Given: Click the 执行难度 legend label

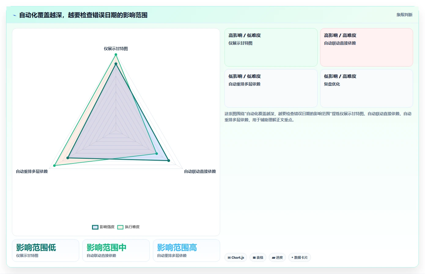Looking at the screenshot, I should pos(132,227).
